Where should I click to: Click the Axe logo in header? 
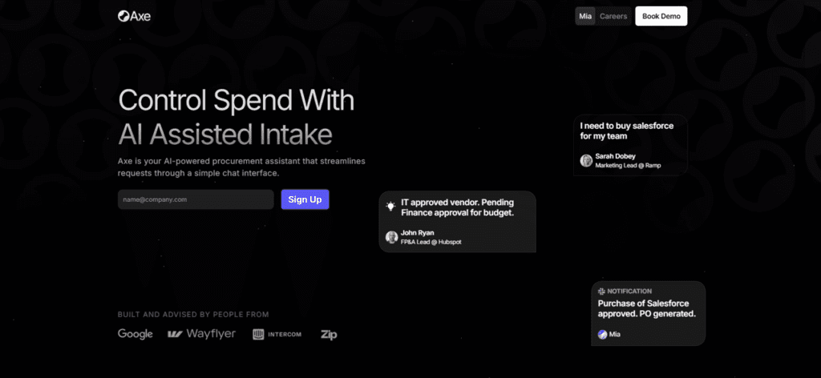(134, 16)
